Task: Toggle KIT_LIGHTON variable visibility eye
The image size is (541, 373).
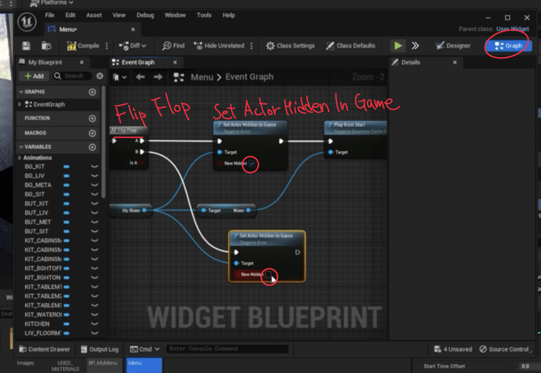Action: (94, 278)
